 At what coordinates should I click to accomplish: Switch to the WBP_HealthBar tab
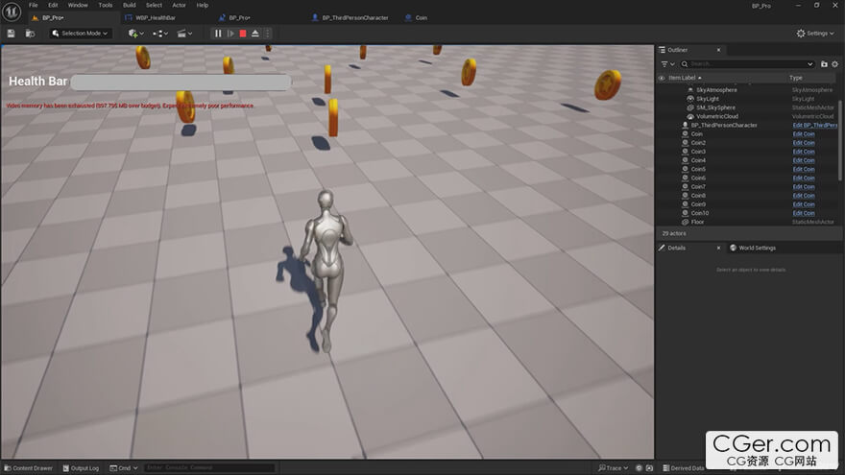(x=156, y=18)
